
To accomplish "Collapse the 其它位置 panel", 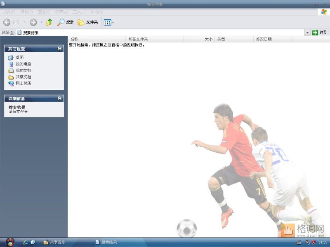I will (59, 49).
